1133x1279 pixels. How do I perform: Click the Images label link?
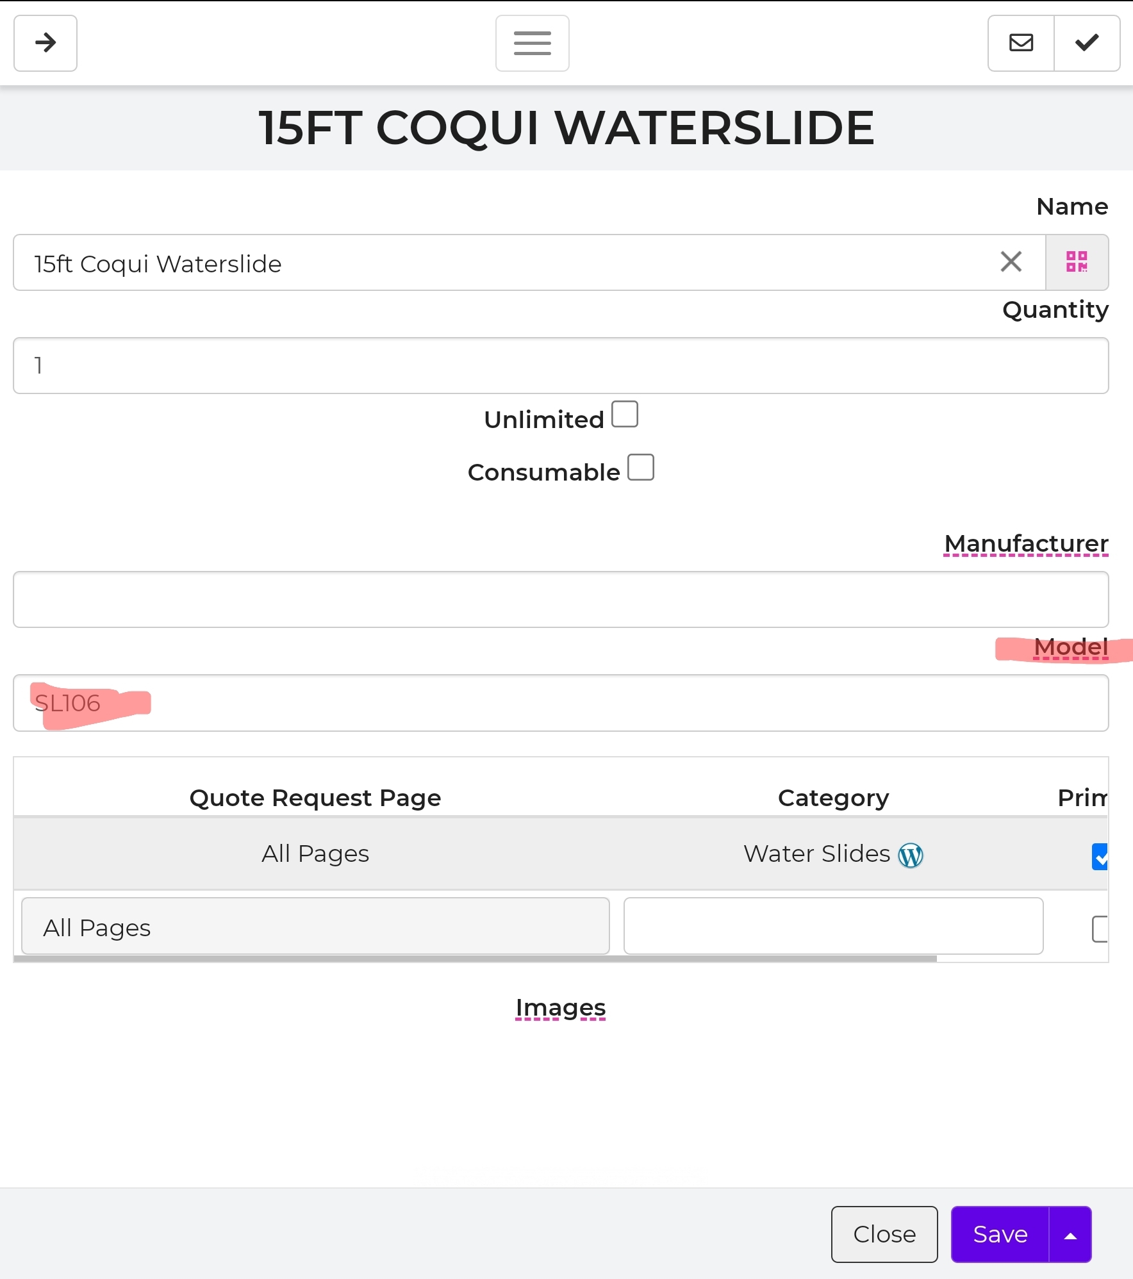(561, 1008)
